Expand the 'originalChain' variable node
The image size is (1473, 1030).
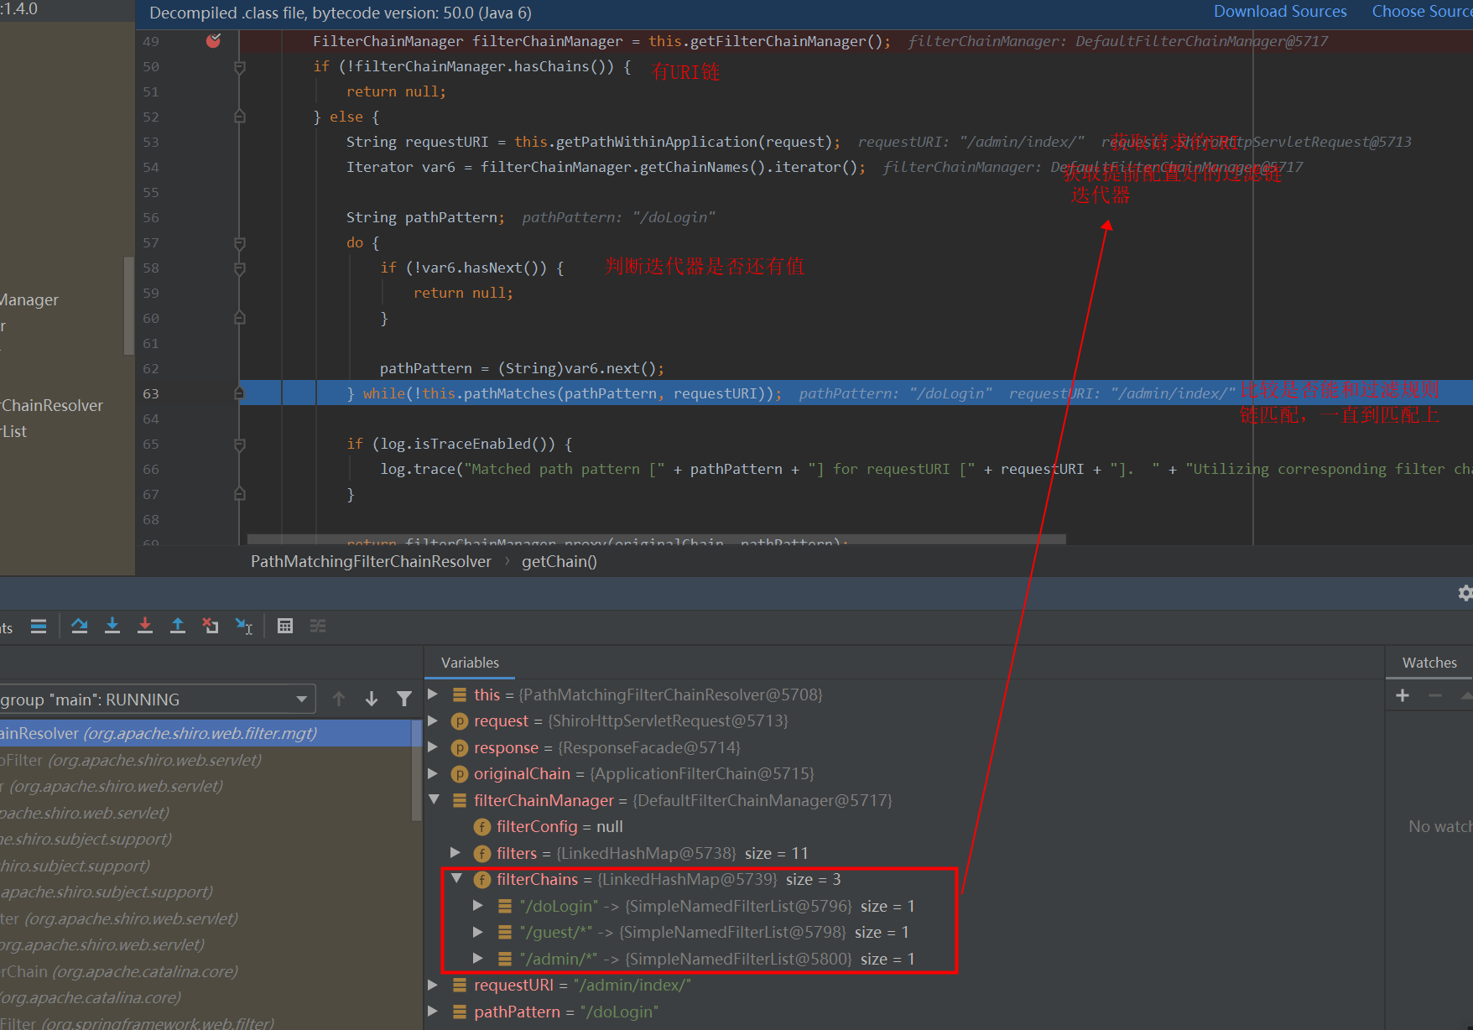tap(433, 773)
